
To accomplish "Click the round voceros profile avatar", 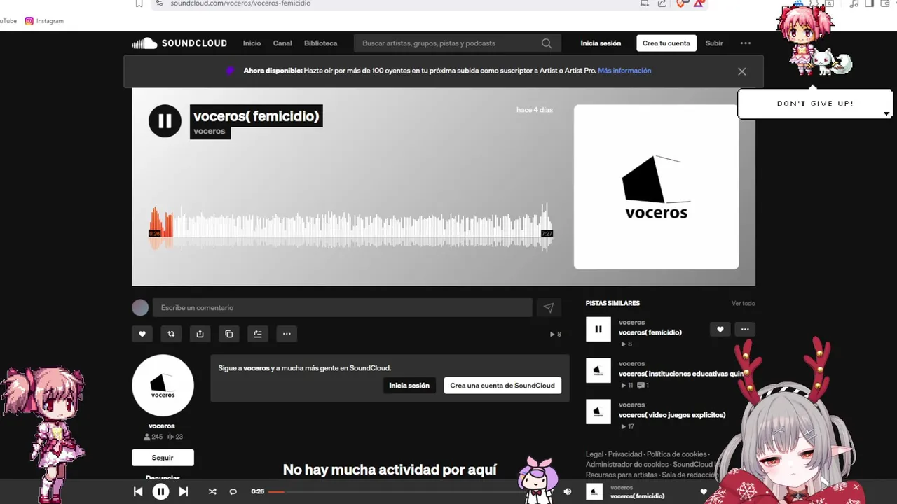I will (x=163, y=386).
